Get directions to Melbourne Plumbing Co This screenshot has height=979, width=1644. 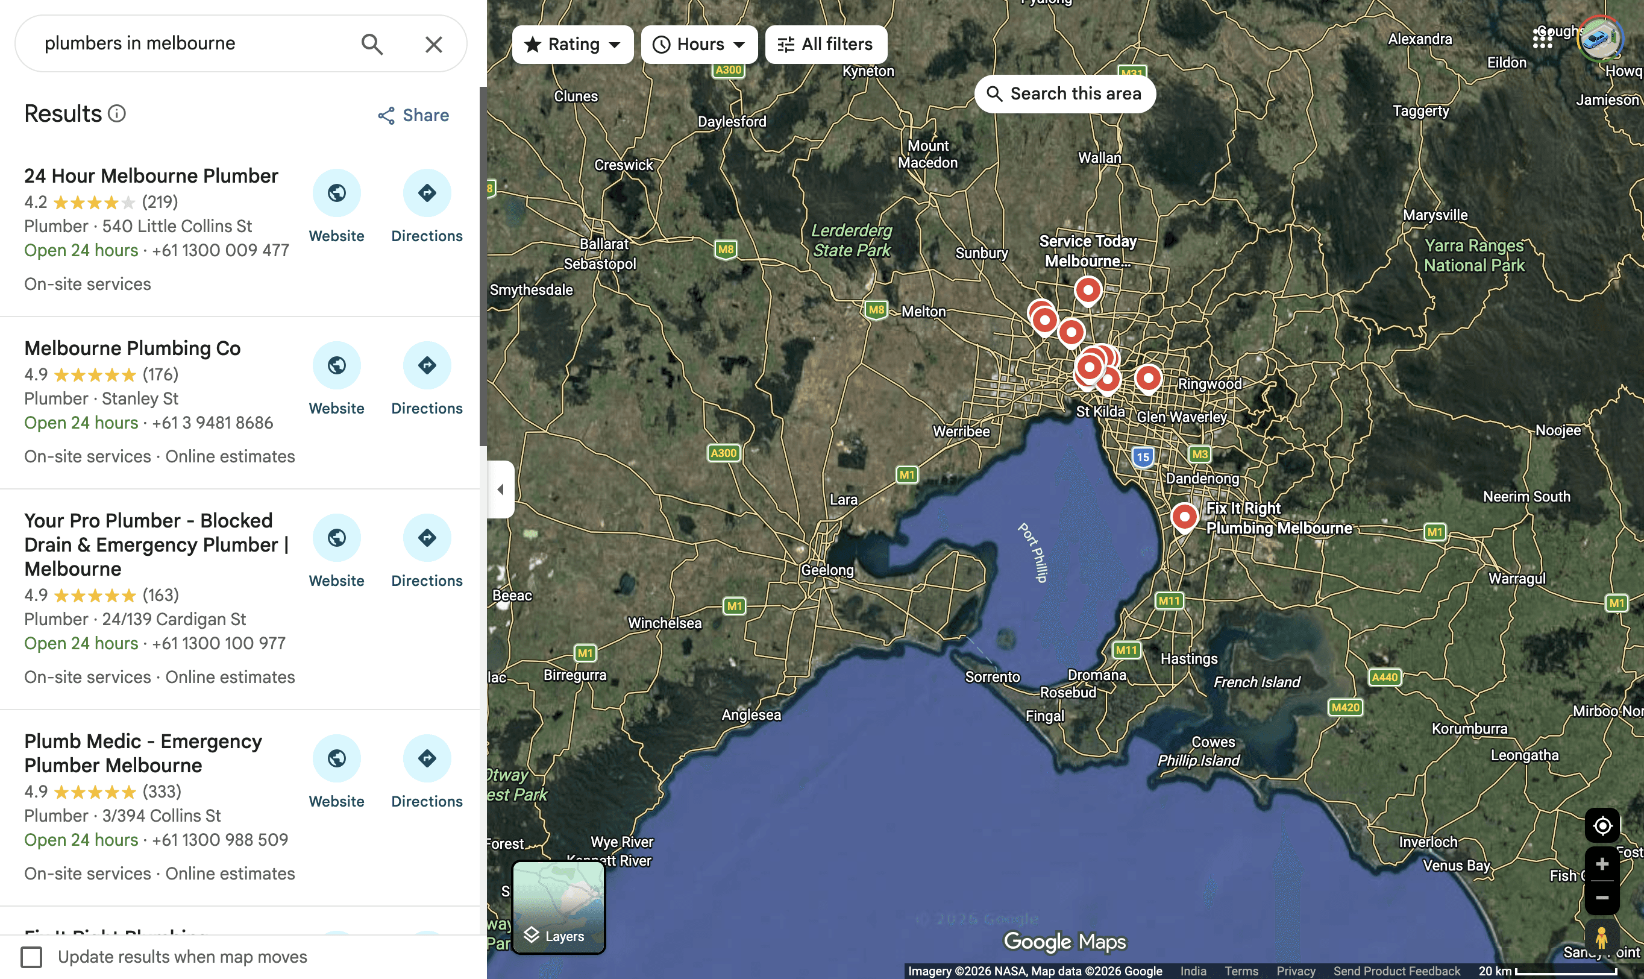pos(427,365)
